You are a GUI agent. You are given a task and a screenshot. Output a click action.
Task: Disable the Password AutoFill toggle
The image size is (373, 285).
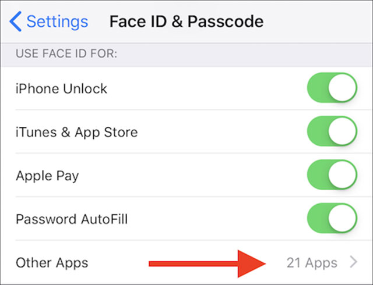coord(332,219)
